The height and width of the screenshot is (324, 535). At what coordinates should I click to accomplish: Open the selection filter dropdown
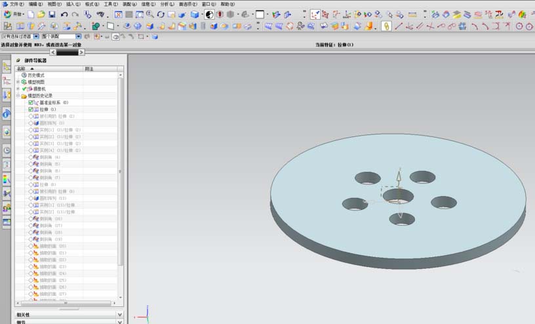click(x=36, y=36)
